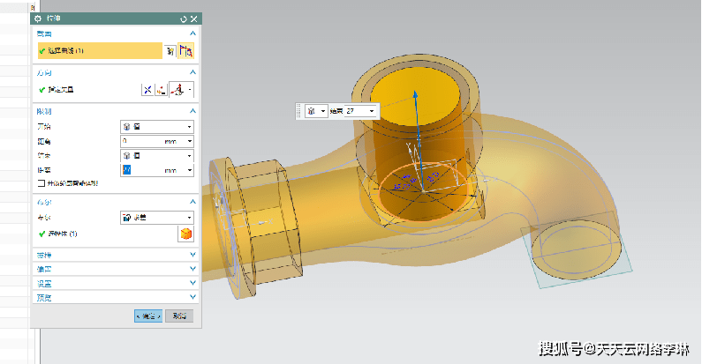
Task: Close the Extrude (拉伸) dialog
Action: [x=194, y=19]
